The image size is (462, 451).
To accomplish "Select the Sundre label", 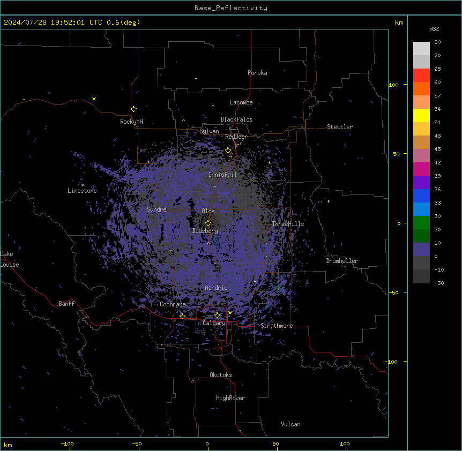I will click(x=157, y=209).
